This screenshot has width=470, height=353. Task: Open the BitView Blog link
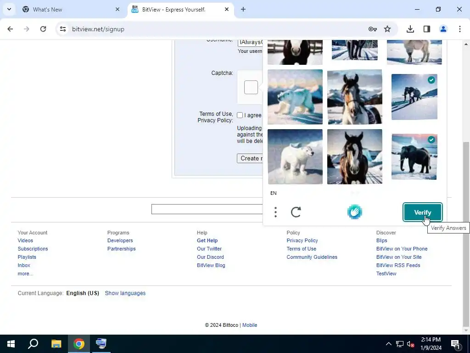[x=211, y=265]
